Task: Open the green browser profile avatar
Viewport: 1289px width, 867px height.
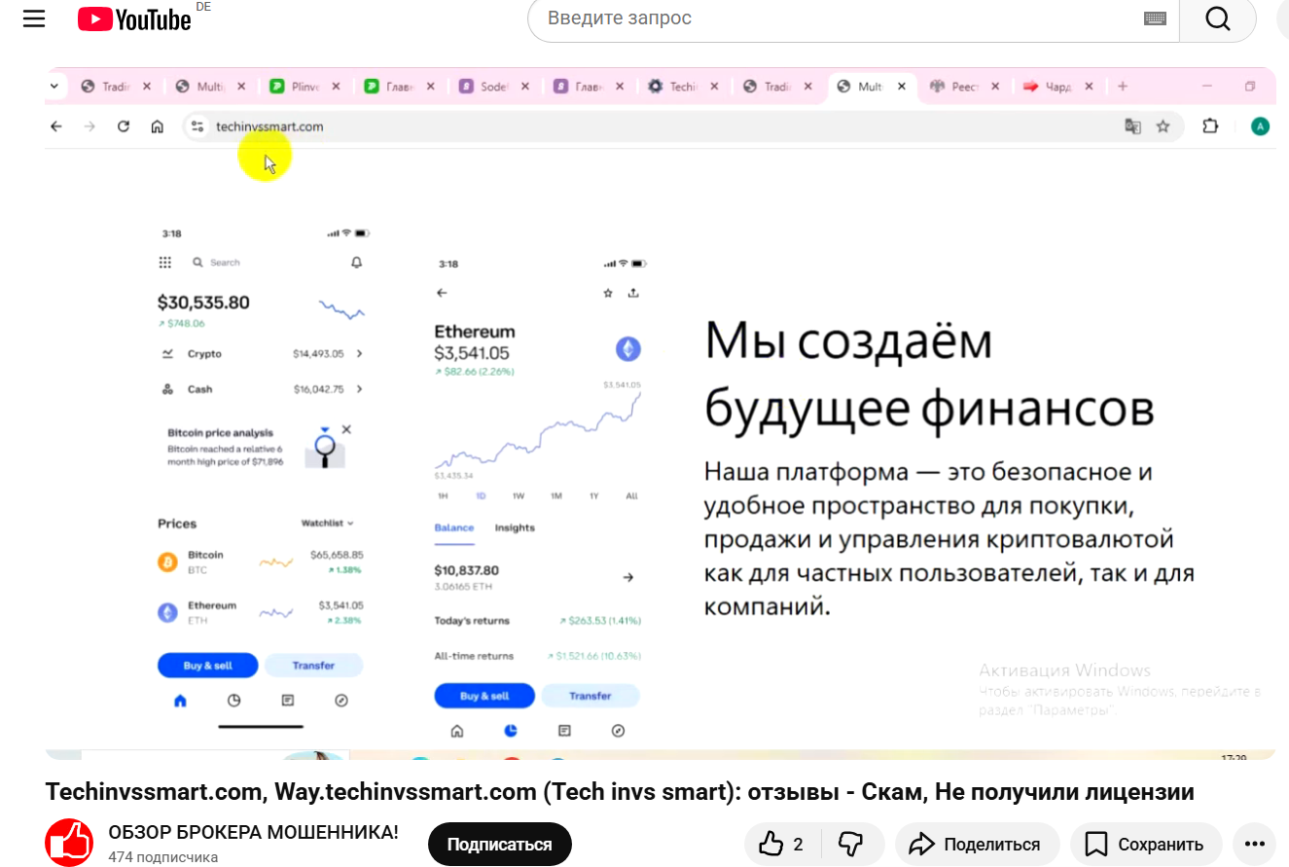Action: [x=1261, y=126]
